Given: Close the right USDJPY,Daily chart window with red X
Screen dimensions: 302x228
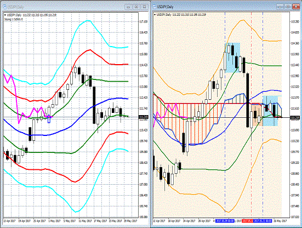Looking at the screenshot, I should click(296, 7).
